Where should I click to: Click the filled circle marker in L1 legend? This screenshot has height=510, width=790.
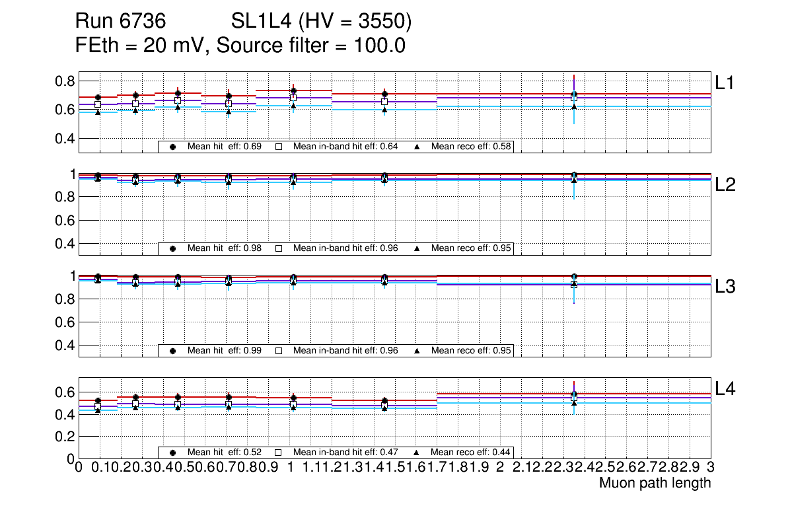coord(173,147)
